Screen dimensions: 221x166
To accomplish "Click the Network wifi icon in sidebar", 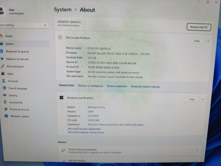I will pyautogui.click(x=2, y=59).
